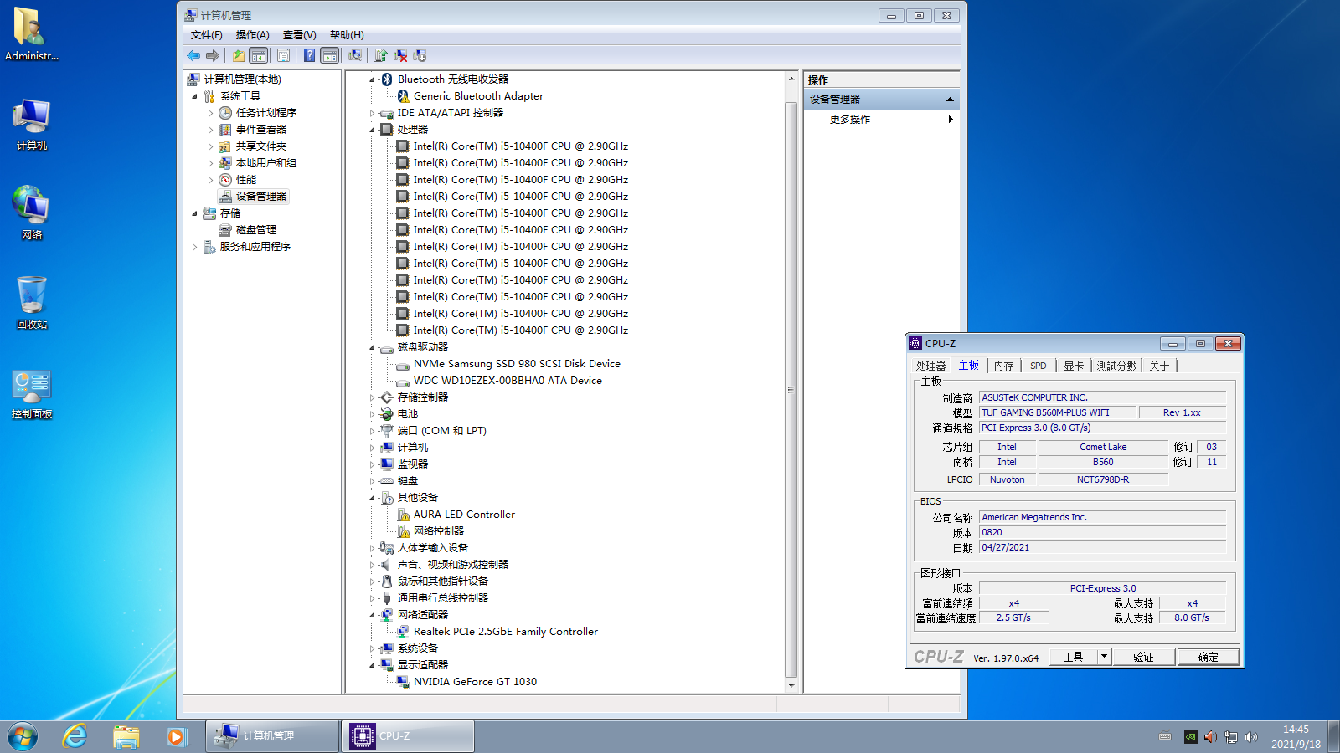Collapse the 存储 tree node
Viewport: 1340px width, 753px height.
pos(195,213)
